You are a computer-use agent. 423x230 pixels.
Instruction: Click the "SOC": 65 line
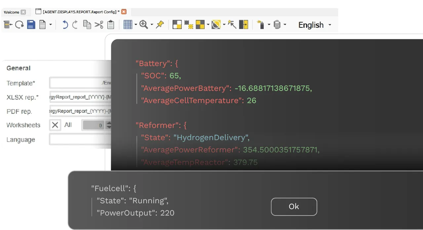tap(161, 76)
